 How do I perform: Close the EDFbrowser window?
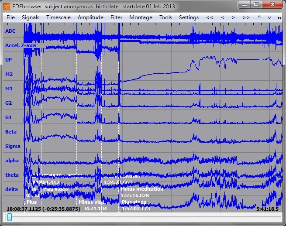(x=272, y=5)
